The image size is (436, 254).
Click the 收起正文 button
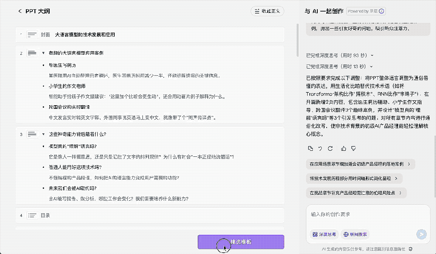coord(267,11)
